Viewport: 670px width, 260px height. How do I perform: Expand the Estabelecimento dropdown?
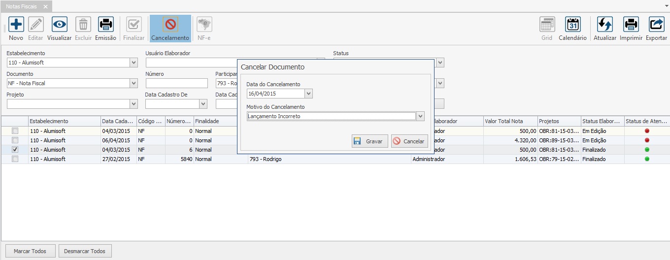click(134, 63)
